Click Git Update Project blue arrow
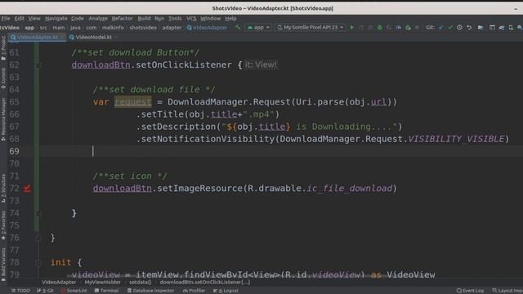Viewport: 523px width, 294px height. tap(441, 28)
